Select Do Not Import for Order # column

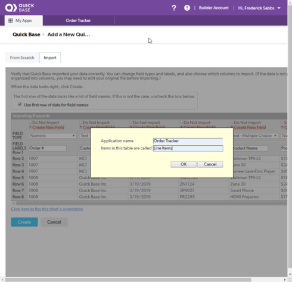tap(30, 122)
